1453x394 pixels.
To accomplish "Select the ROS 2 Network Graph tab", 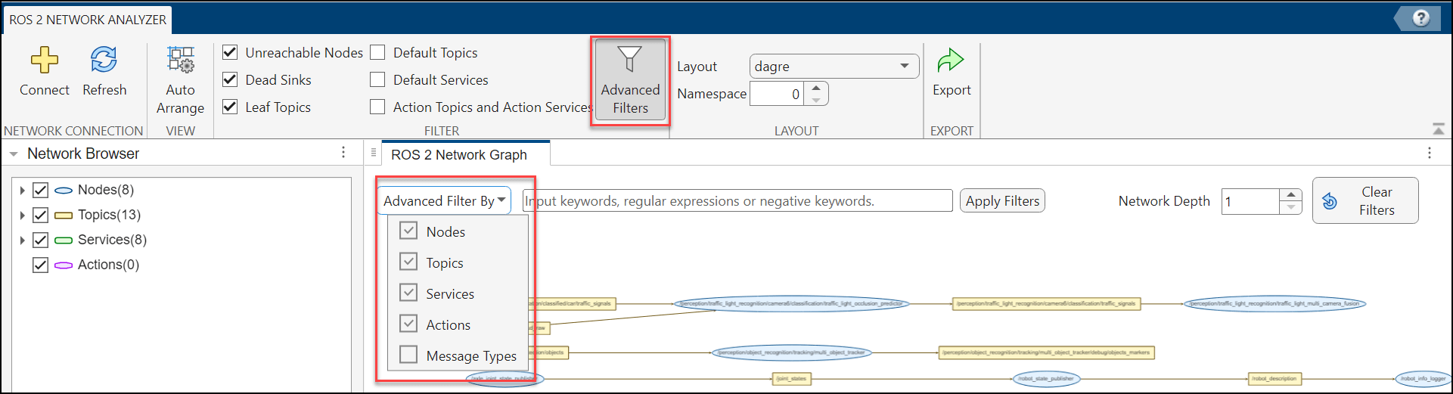I will click(x=459, y=154).
